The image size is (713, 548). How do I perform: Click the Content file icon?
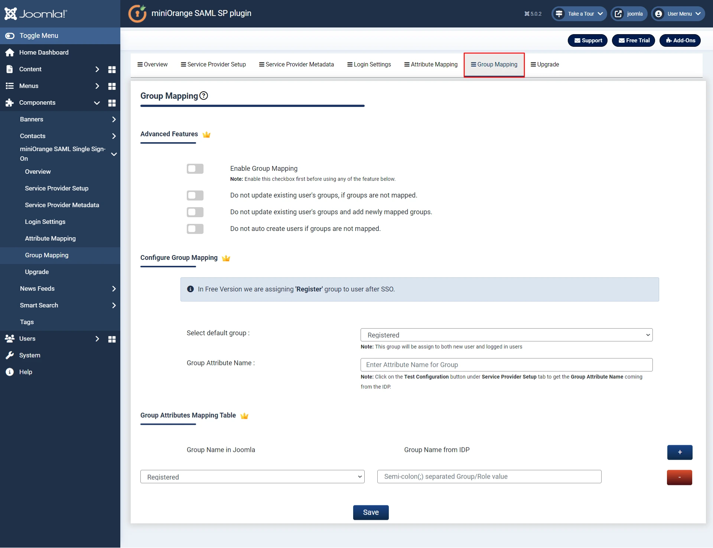[10, 69]
